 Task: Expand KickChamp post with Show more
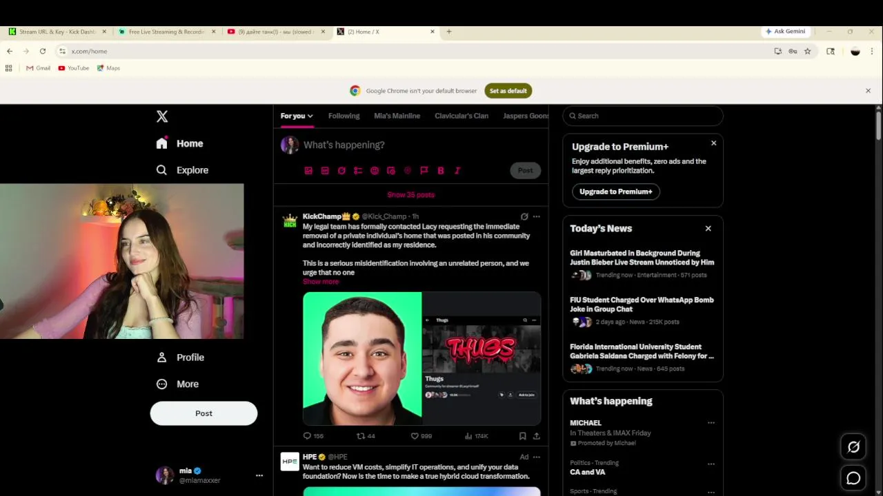click(321, 282)
